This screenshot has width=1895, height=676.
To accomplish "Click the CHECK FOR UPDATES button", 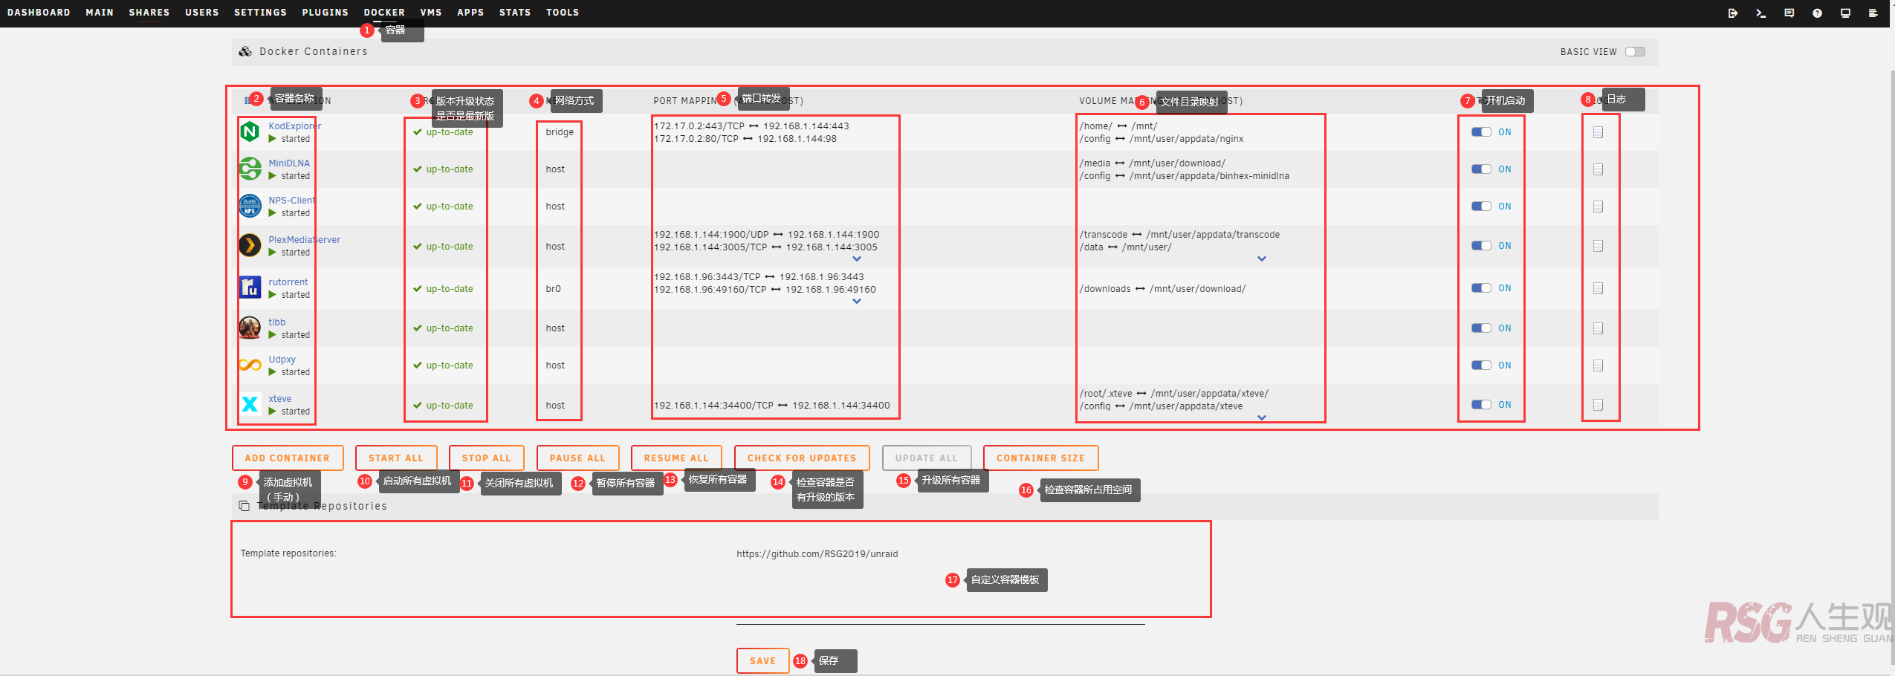I will pyautogui.click(x=801, y=458).
